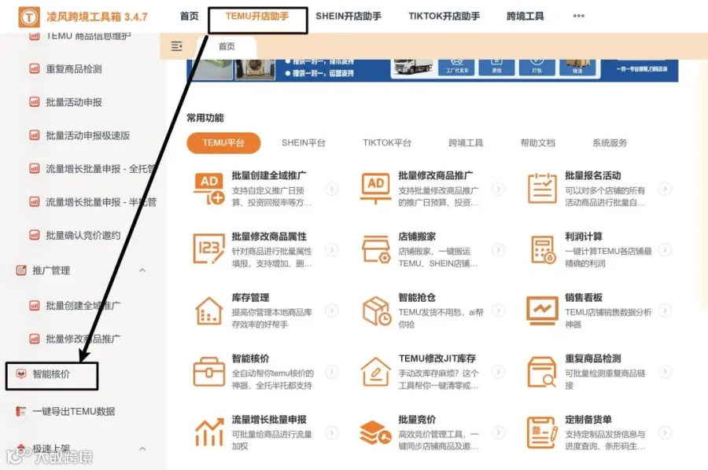This screenshot has width=708, height=470.
Task: Click the 推广管理 section icon
Action: tap(20, 270)
